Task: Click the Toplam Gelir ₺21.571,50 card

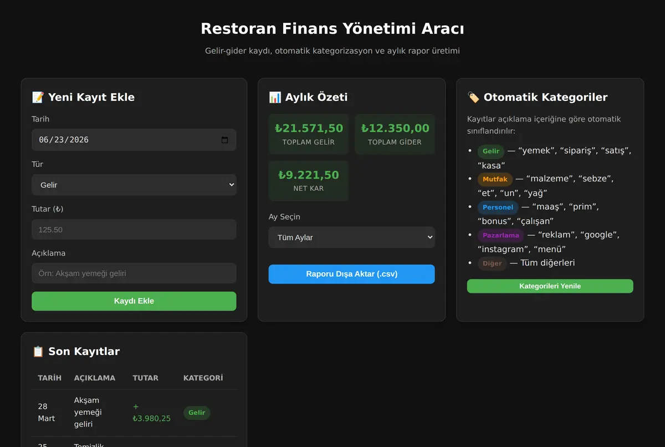Action: [309, 134]
